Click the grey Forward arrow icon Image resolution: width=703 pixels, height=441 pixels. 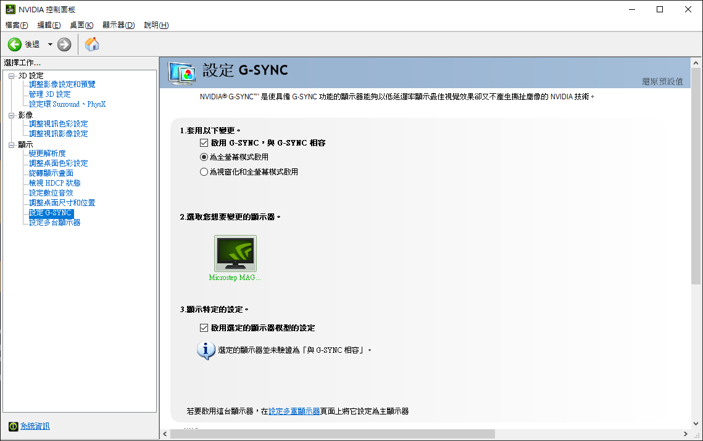(x=64, y=44)
